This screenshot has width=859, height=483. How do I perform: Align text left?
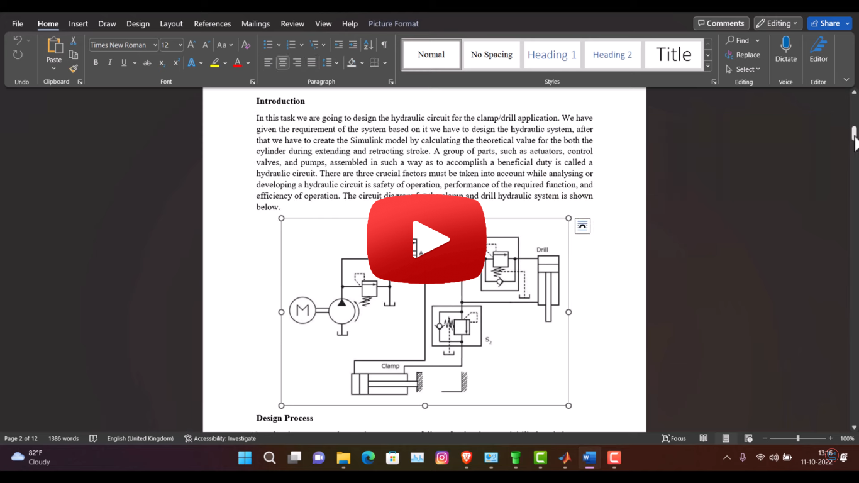269,62
